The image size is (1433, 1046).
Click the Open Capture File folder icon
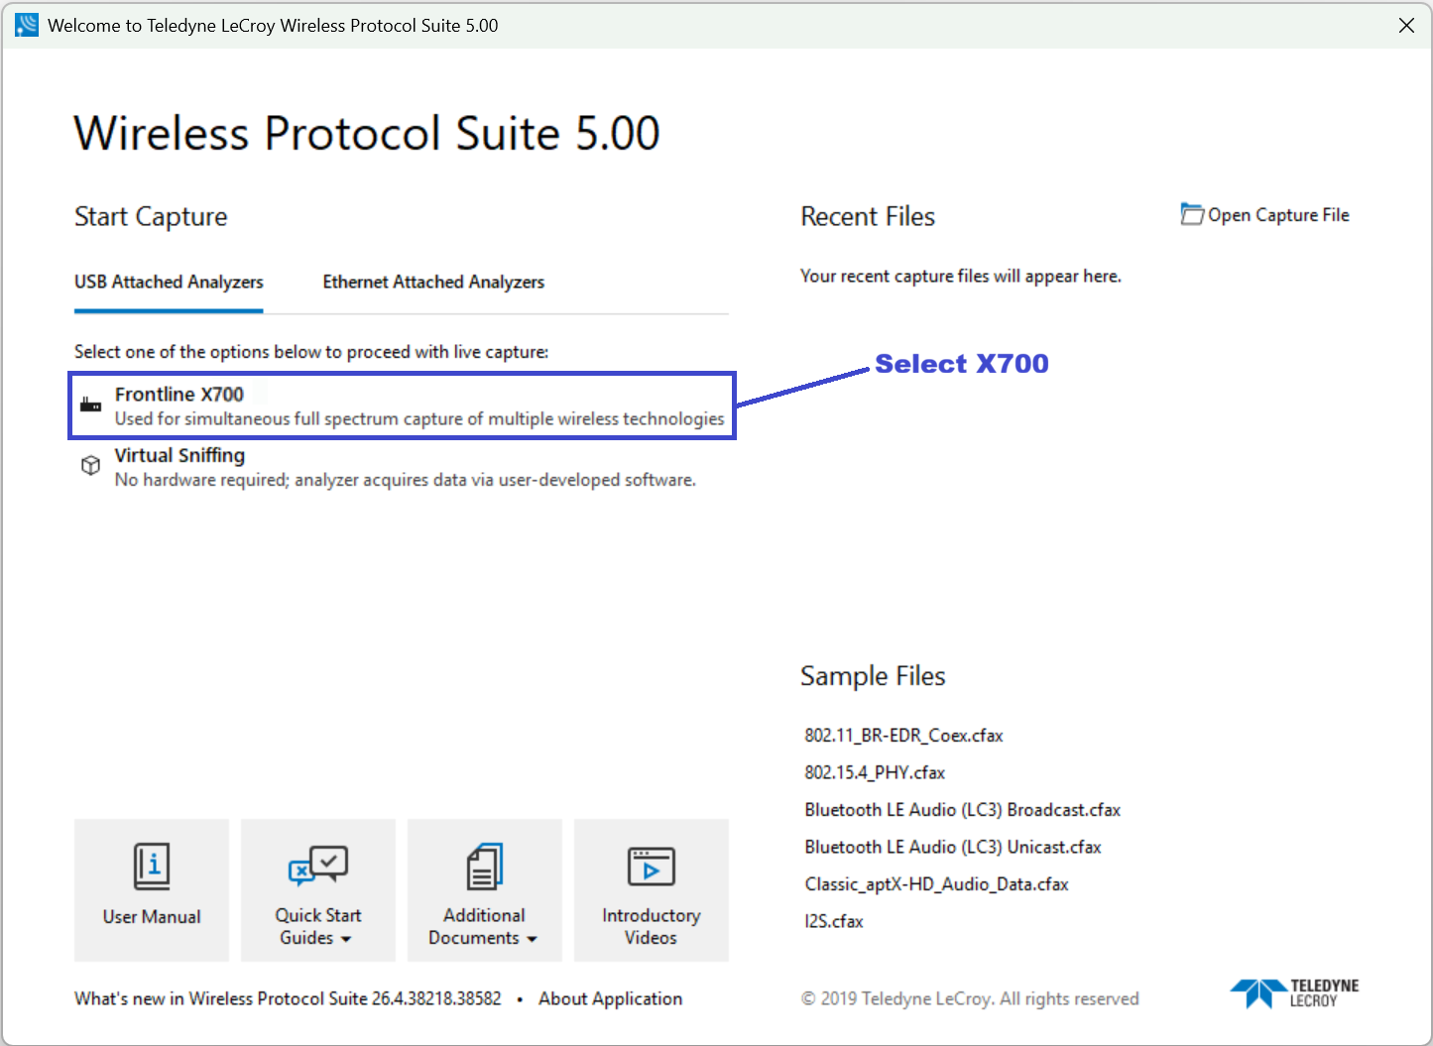(1192, 214)
